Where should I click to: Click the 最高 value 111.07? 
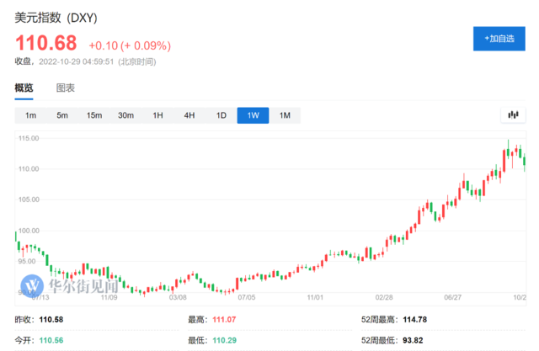[226, 318]
